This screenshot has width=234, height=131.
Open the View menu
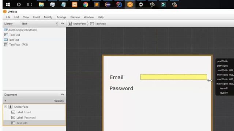26,17
